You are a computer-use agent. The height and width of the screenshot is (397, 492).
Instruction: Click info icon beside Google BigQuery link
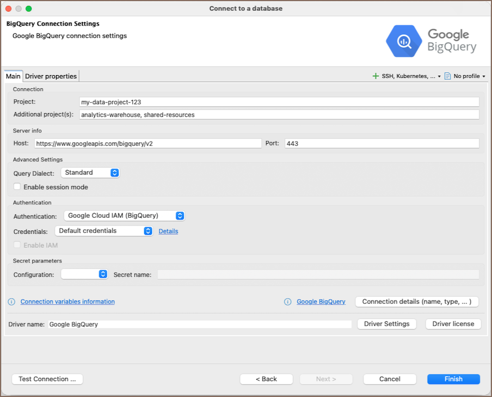tap(288, 302)
